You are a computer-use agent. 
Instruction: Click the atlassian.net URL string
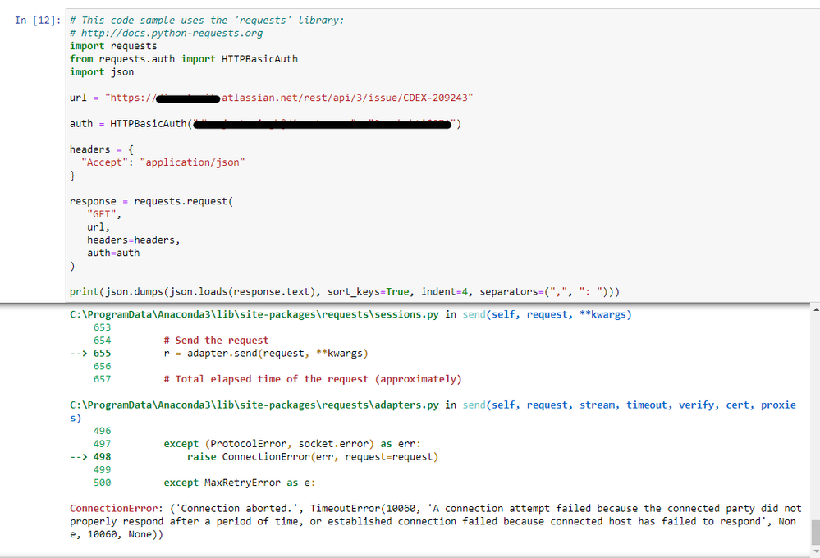coord(289,98)
